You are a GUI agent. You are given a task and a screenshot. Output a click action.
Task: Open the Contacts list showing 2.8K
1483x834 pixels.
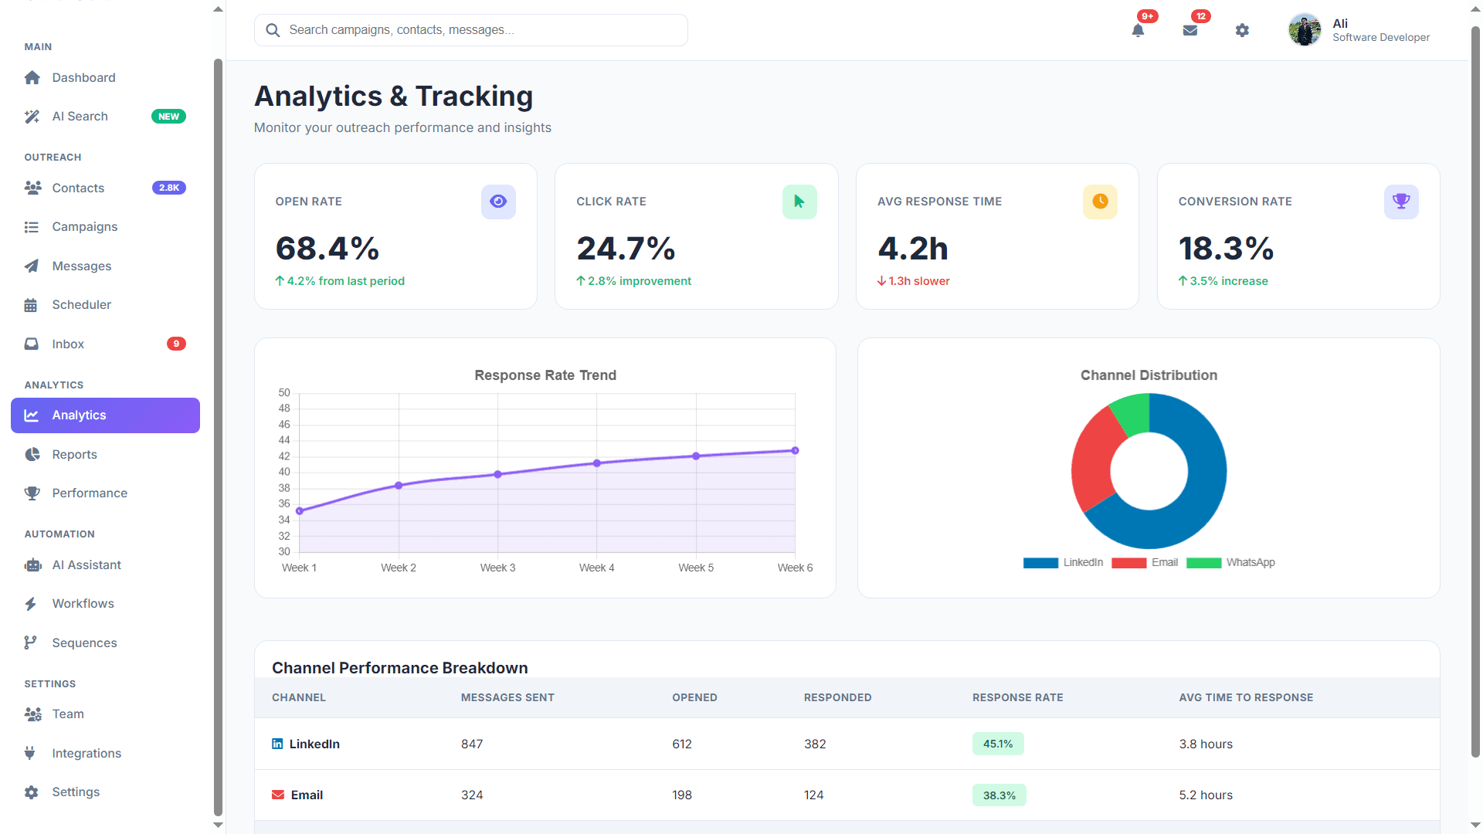[x=78, y=188]
